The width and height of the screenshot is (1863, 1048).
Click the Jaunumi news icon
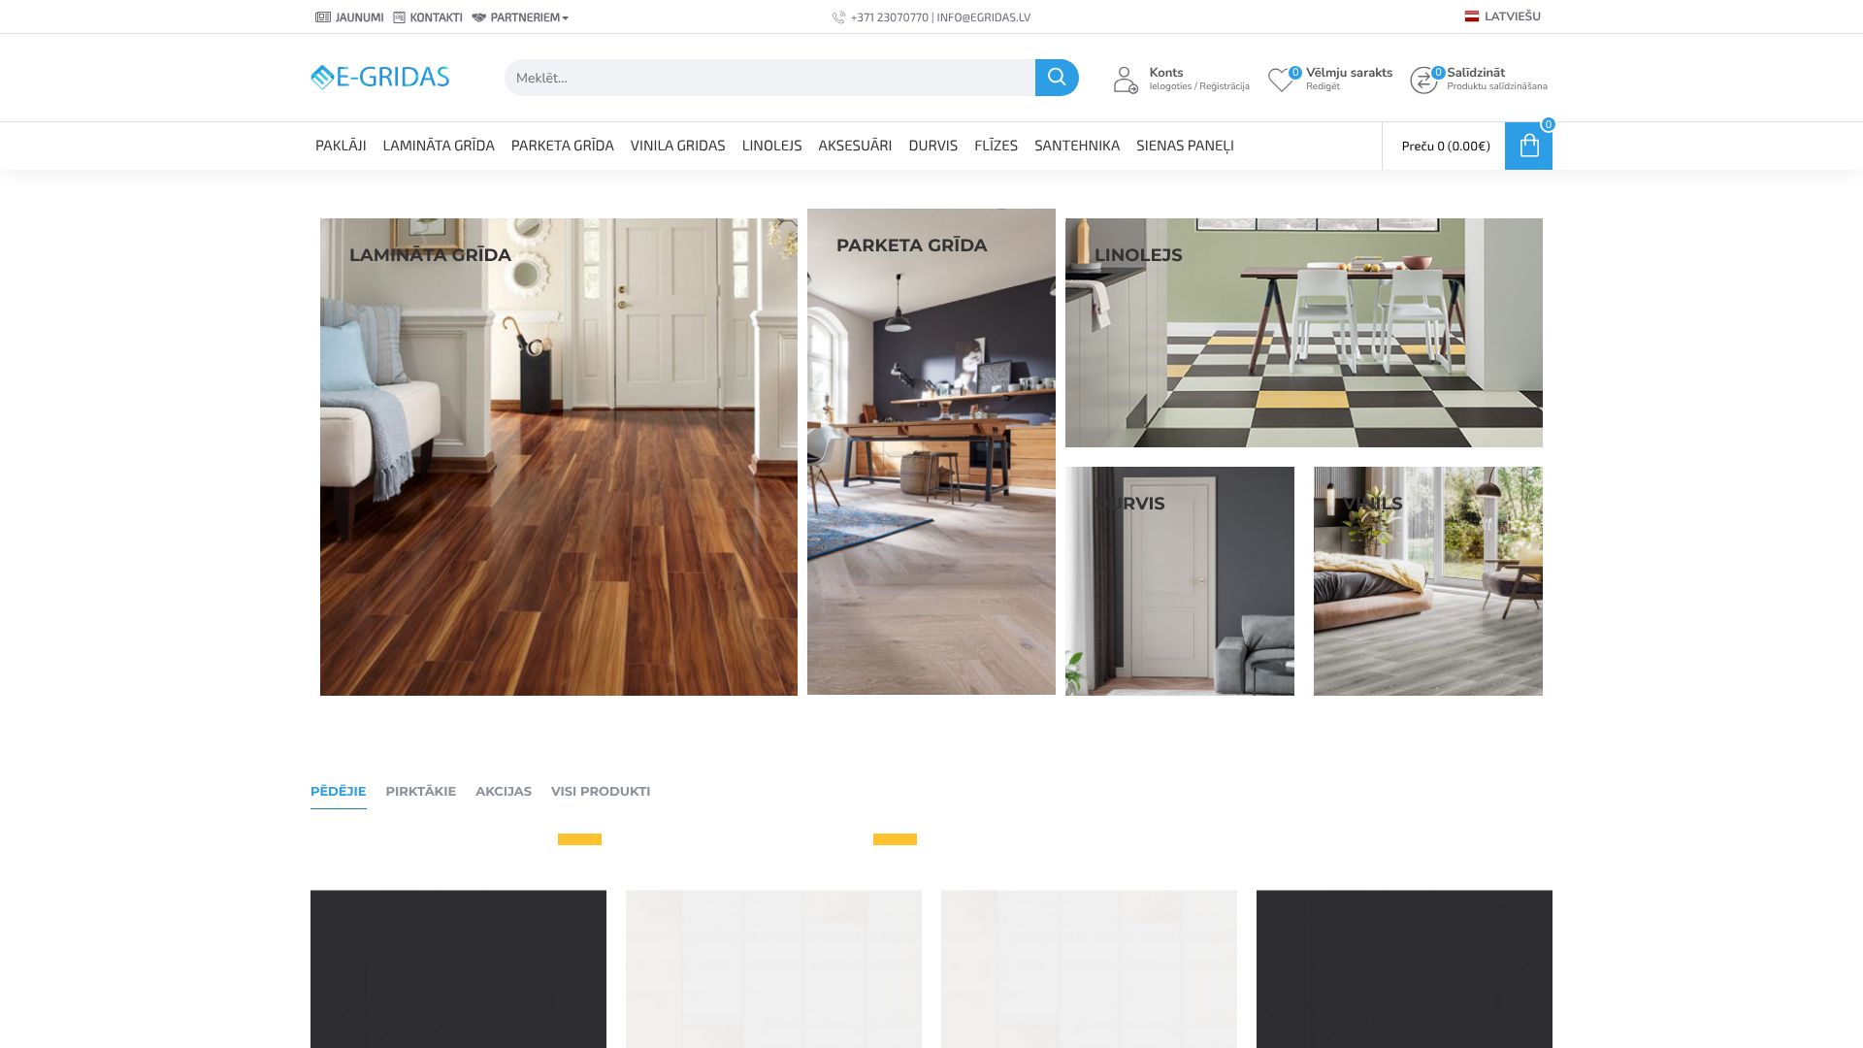coord(323,17)
